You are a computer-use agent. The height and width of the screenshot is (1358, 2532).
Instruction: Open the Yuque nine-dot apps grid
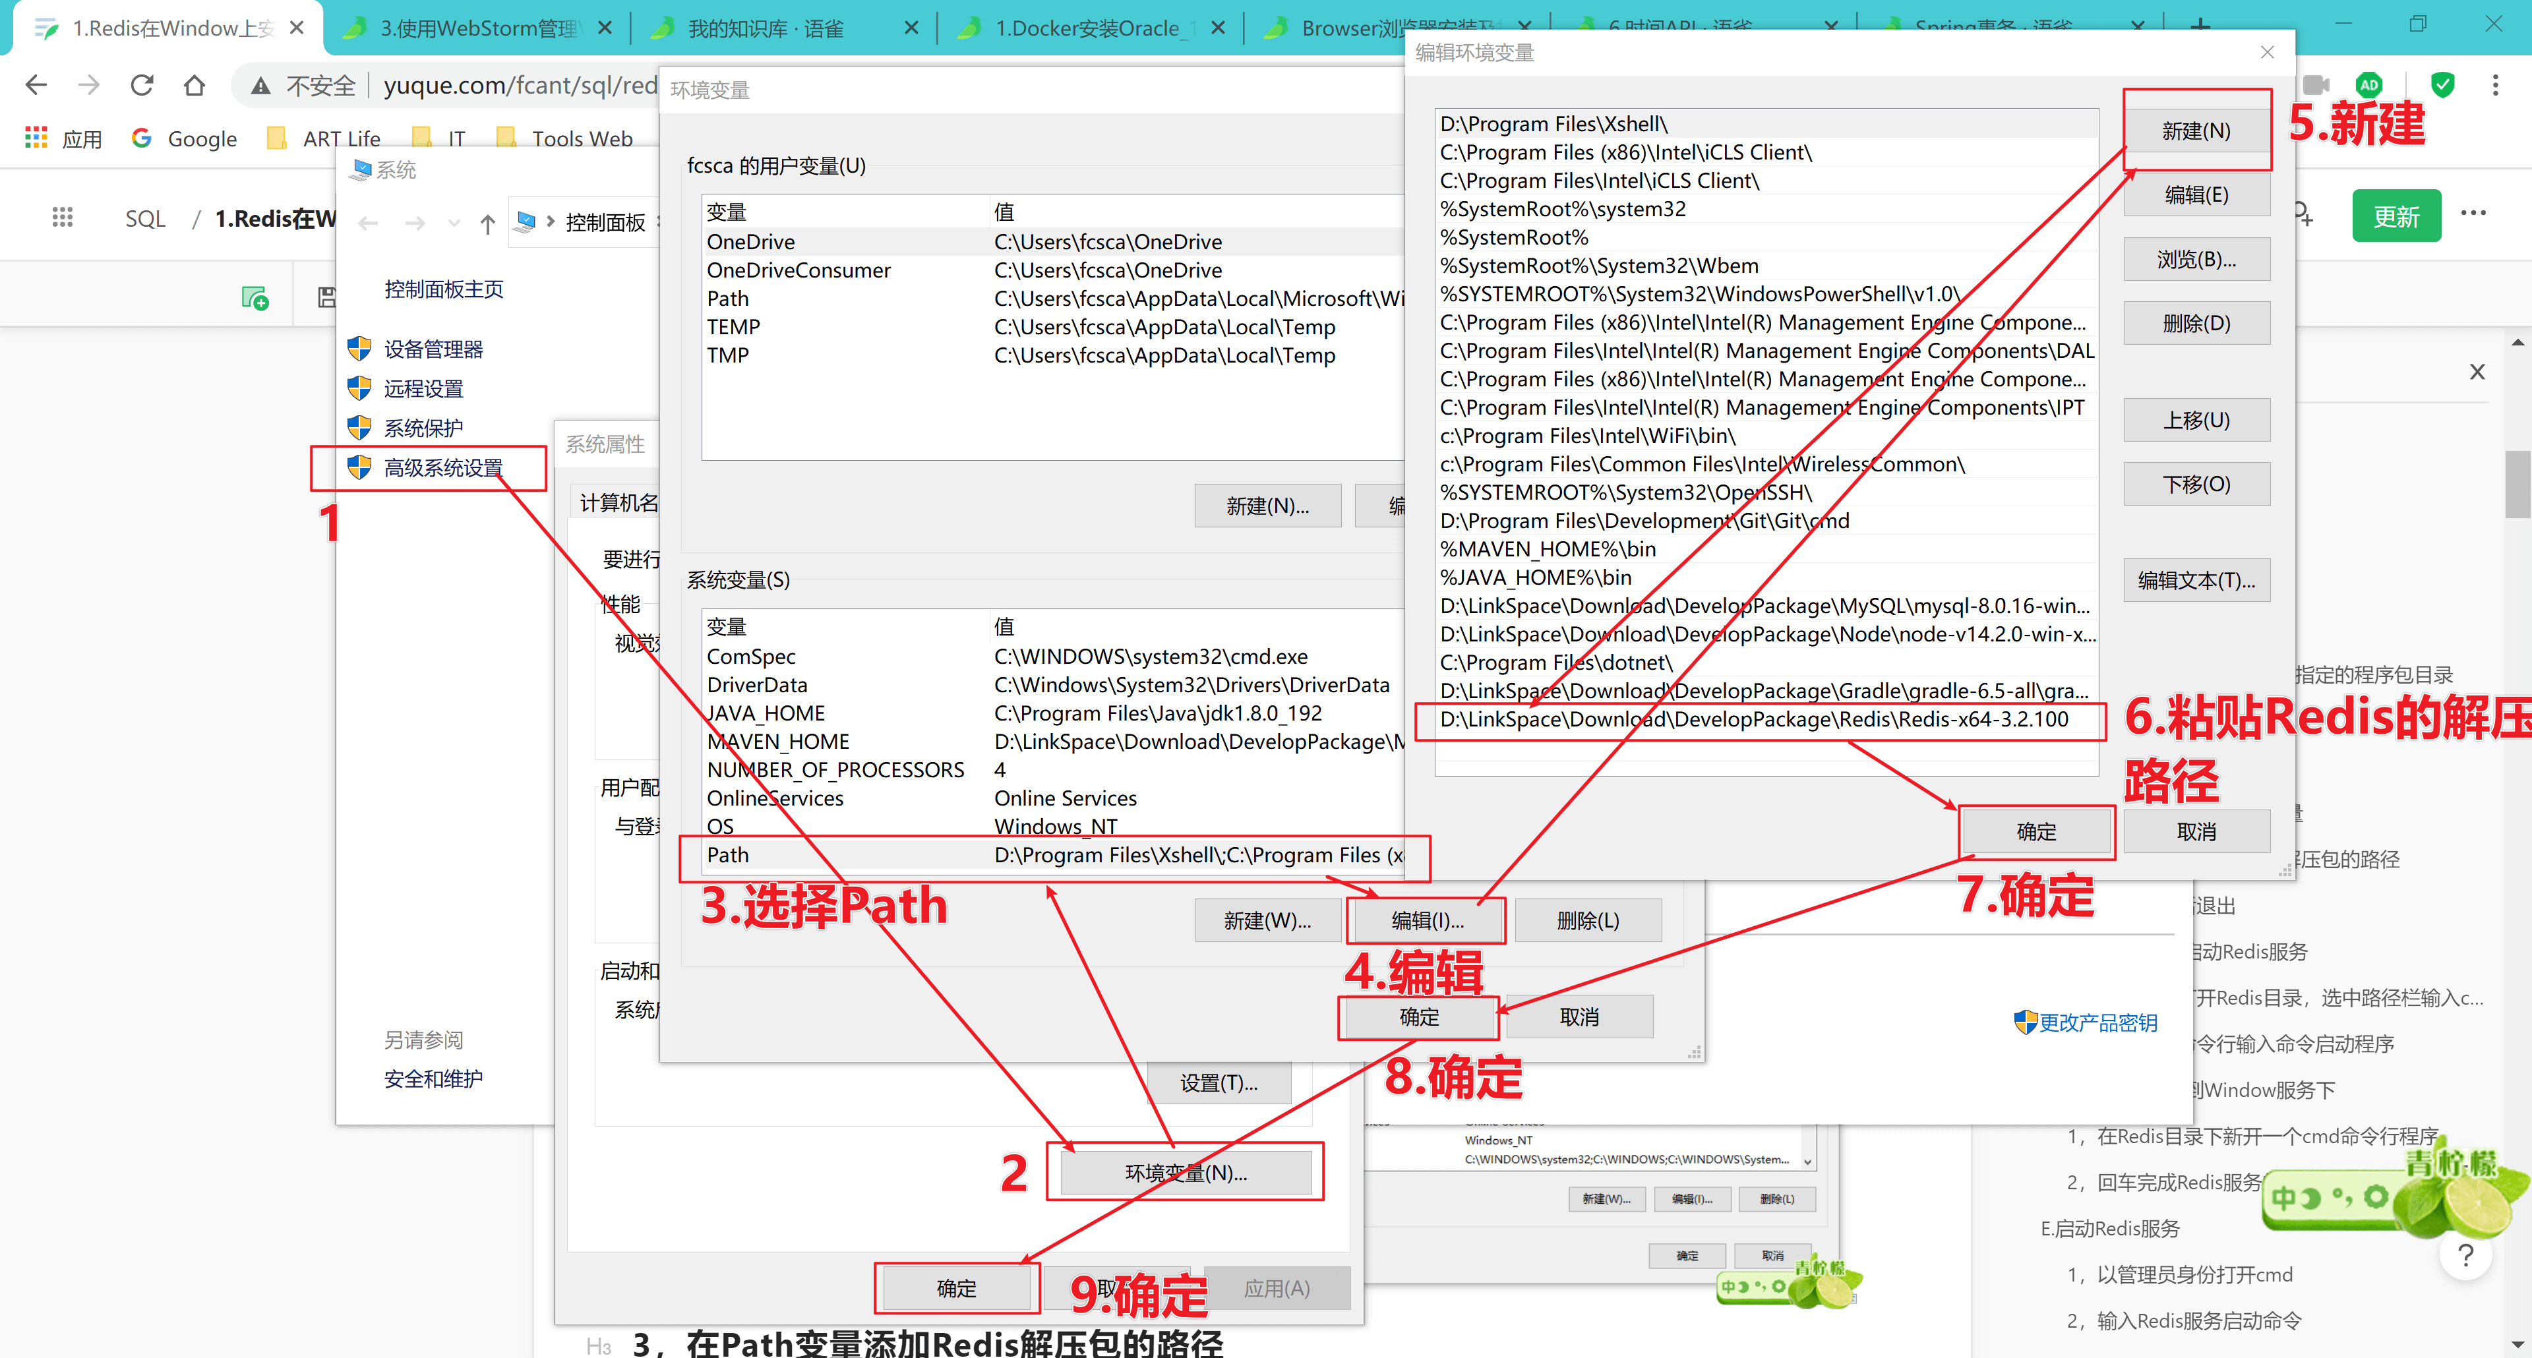(x=62, y=217)
